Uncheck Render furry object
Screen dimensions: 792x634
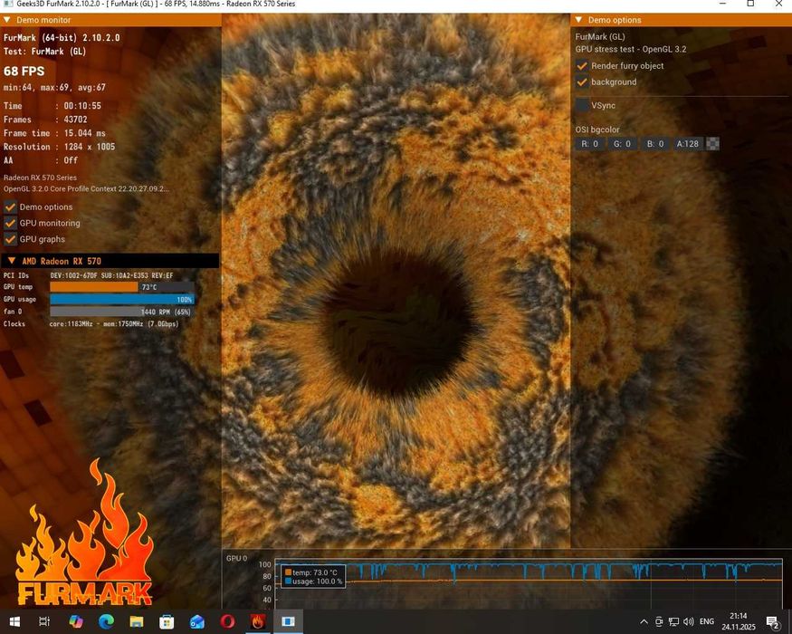pyautogui.click(x=582, y=66)
